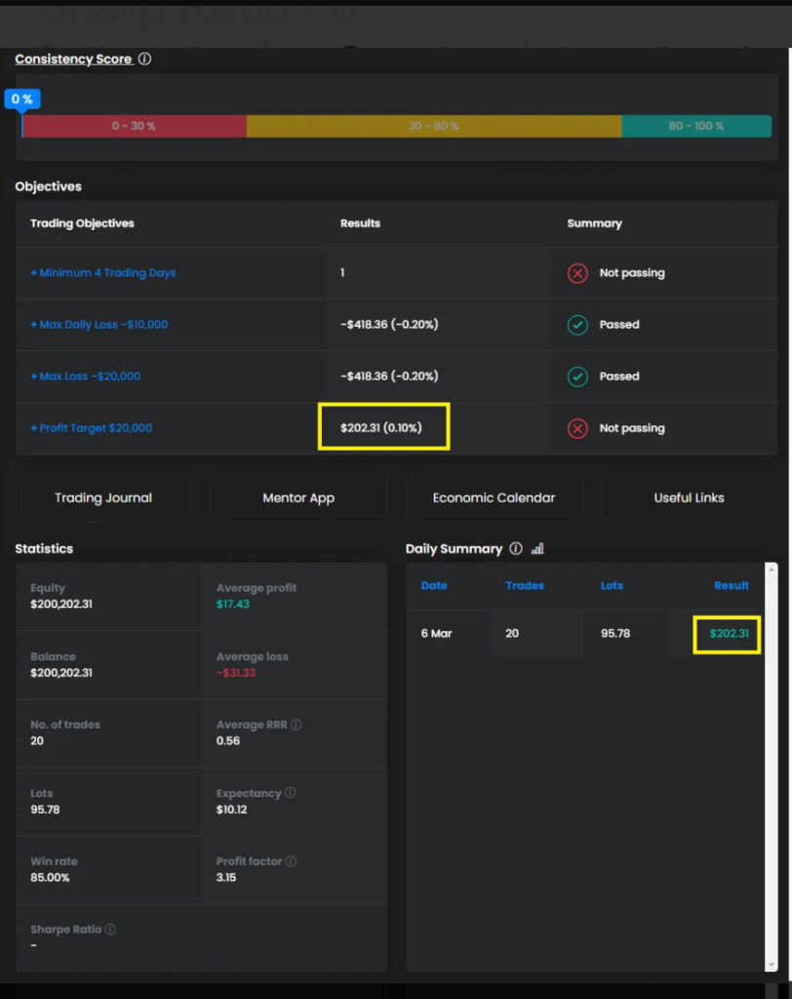792x999 pixels.
Task: Click Daily Summary info icon
Action: [x=516, y=549]
